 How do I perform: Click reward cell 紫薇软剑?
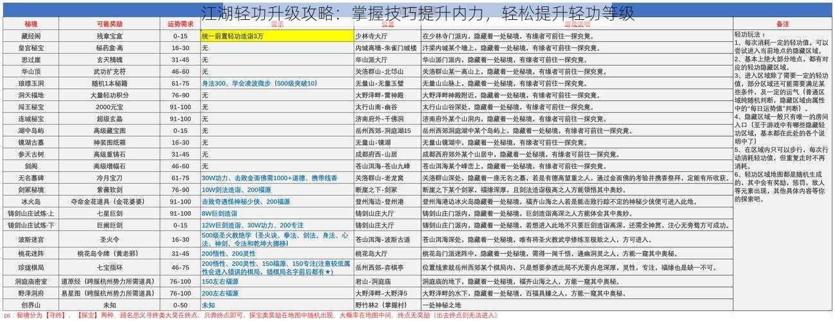point(110,189)
